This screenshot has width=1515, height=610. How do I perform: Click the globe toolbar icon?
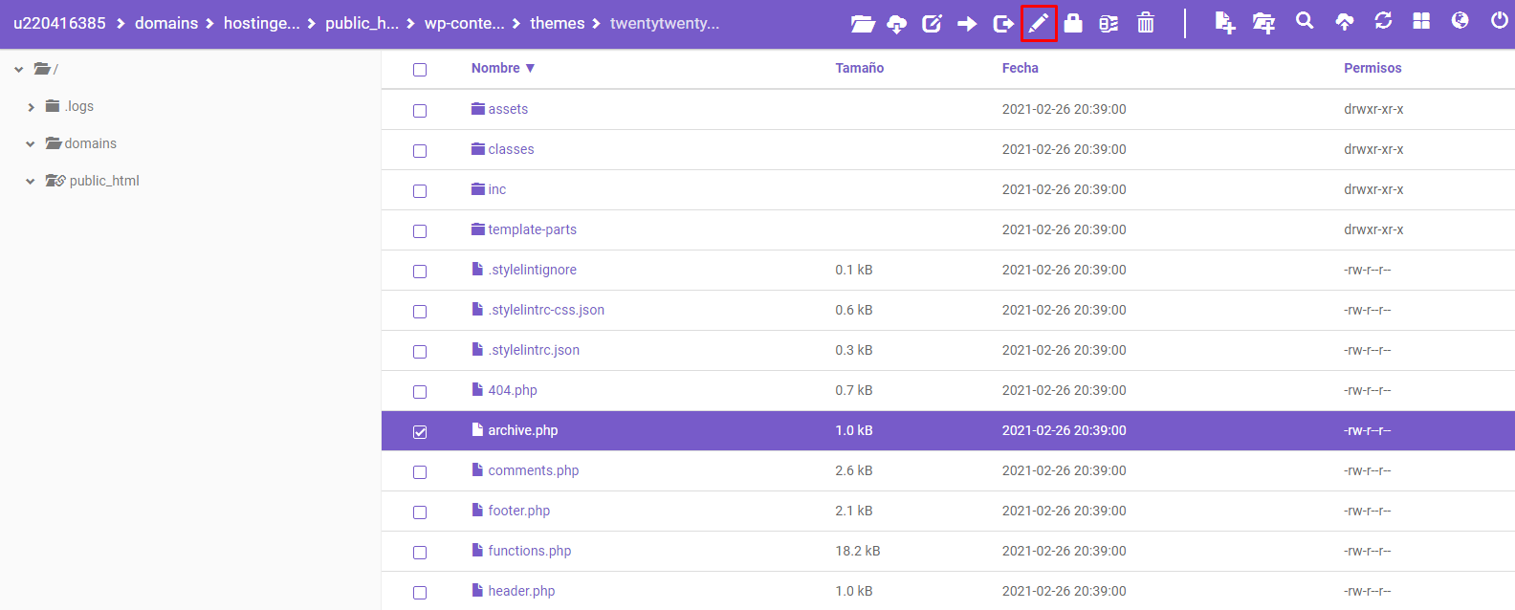tap(1460, 21)
